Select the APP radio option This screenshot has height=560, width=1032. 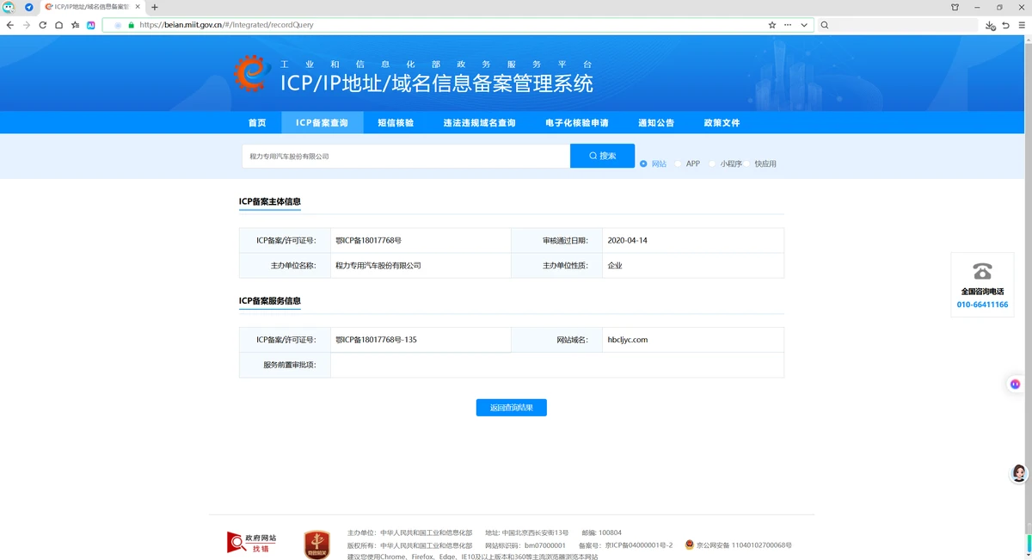click(678, 163)
